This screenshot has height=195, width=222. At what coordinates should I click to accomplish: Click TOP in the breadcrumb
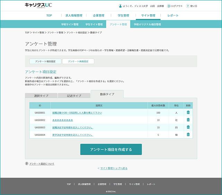pos(27,33)
